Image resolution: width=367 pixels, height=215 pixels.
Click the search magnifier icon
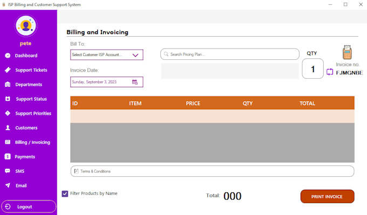pos(166,54)
